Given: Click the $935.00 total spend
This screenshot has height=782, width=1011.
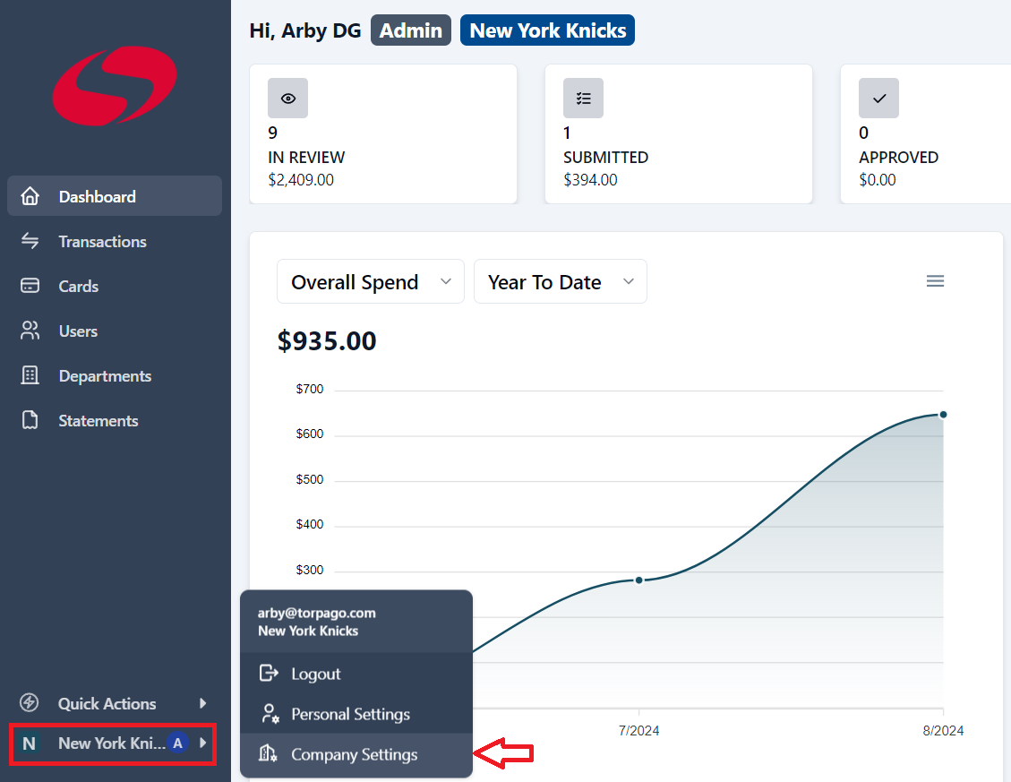Looking at the screenshot, I should click(327, 340).
